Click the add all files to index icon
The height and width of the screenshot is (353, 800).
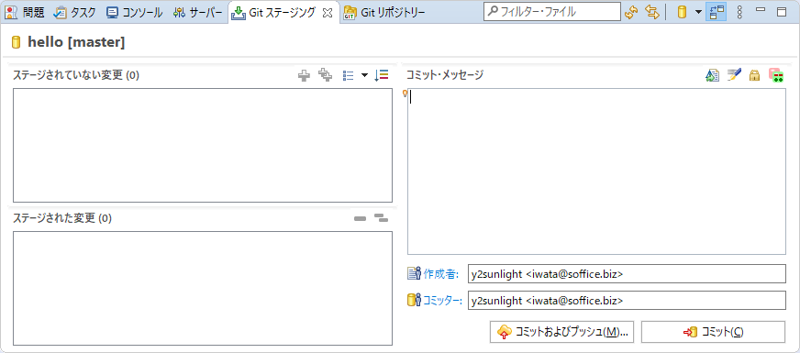coord(326,75)
